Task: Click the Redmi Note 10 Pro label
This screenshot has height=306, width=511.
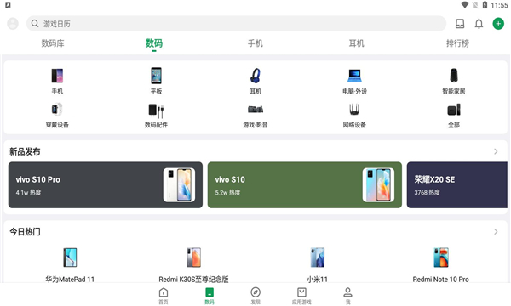Action: 441,280
